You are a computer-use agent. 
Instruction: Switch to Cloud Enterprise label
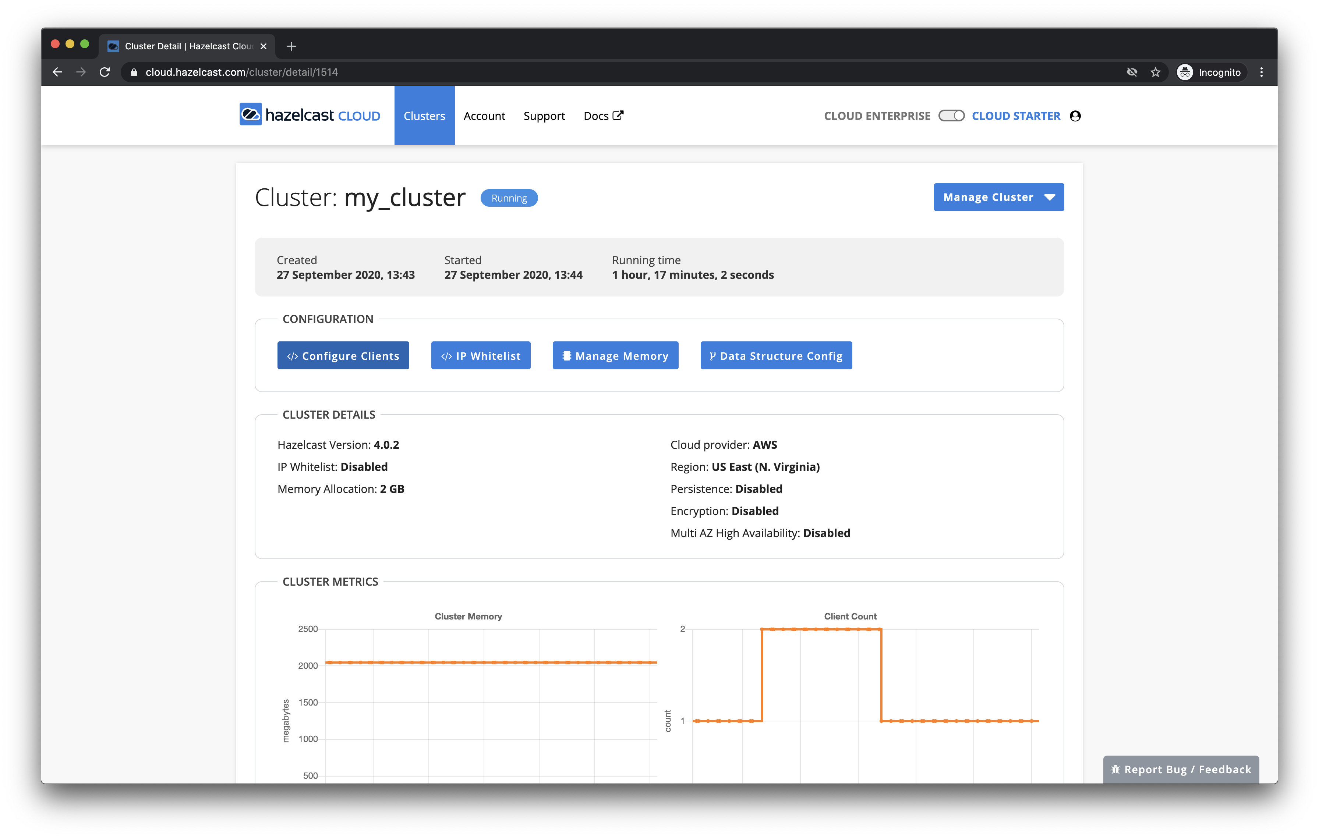point(877,116)
